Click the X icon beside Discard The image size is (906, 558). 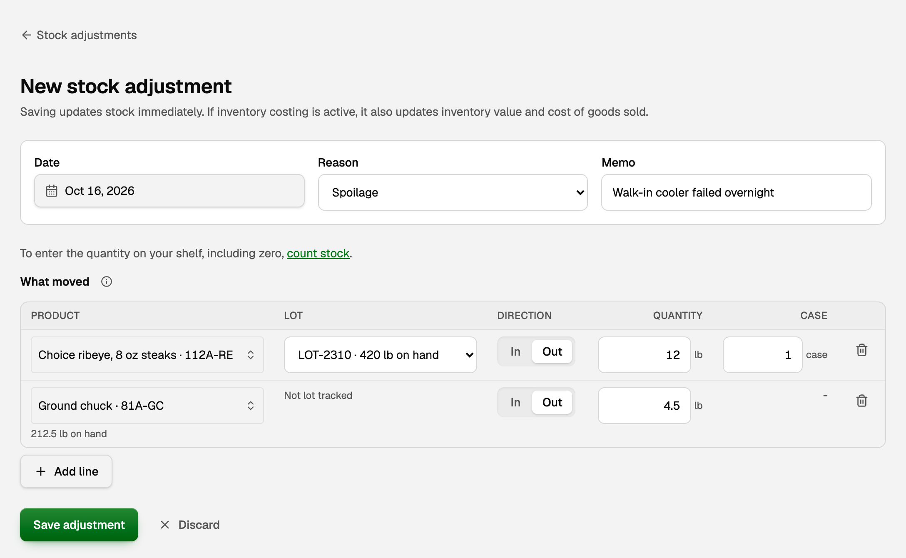tap(165, 525)
